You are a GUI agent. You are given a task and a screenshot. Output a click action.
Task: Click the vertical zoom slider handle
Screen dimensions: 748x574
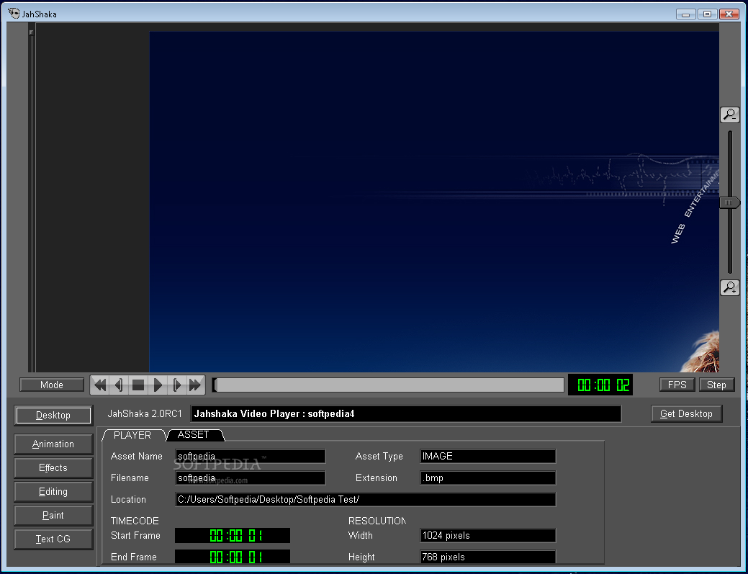pyautogui.click(x=729, y=203)
